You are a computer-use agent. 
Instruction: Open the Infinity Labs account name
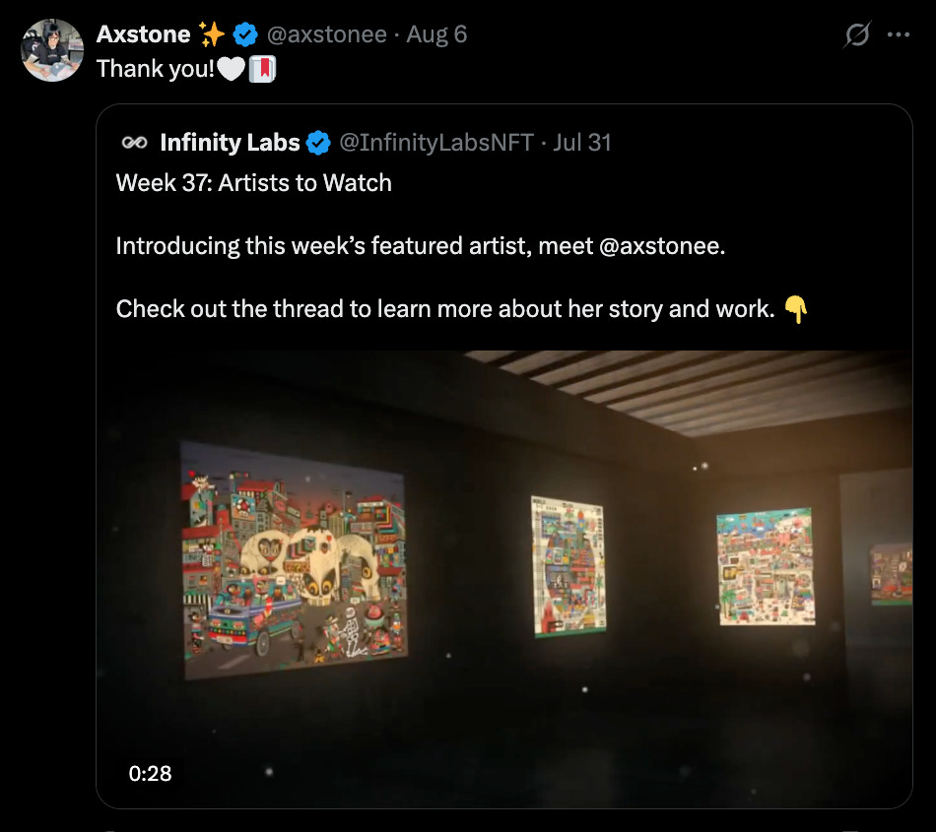(230, 143)
